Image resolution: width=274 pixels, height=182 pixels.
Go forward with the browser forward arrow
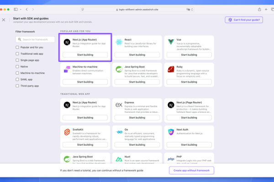pos(33,10)
